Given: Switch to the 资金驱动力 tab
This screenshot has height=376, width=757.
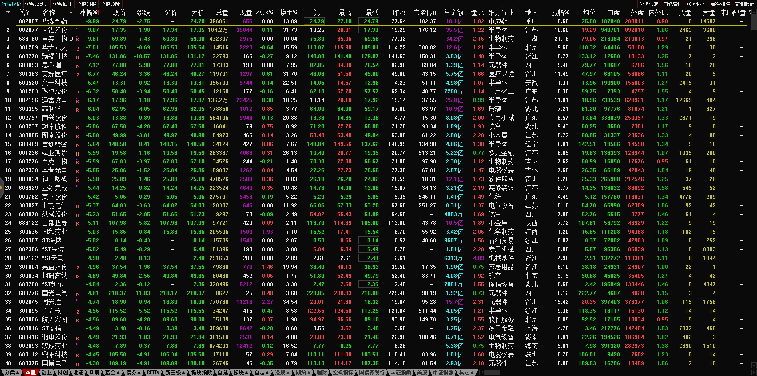Looking at the screenshot, I should [37, 4].
